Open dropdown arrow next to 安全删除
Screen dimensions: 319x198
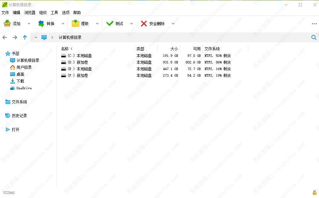173,24
